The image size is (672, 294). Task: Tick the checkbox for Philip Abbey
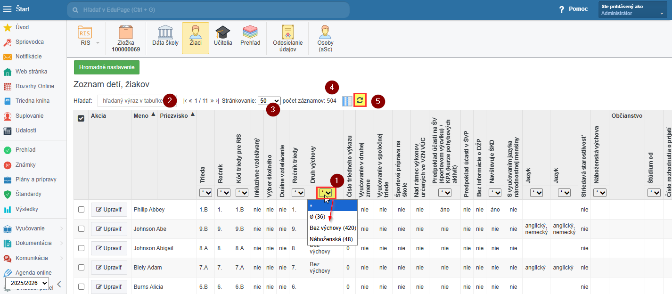pos(81,209)
